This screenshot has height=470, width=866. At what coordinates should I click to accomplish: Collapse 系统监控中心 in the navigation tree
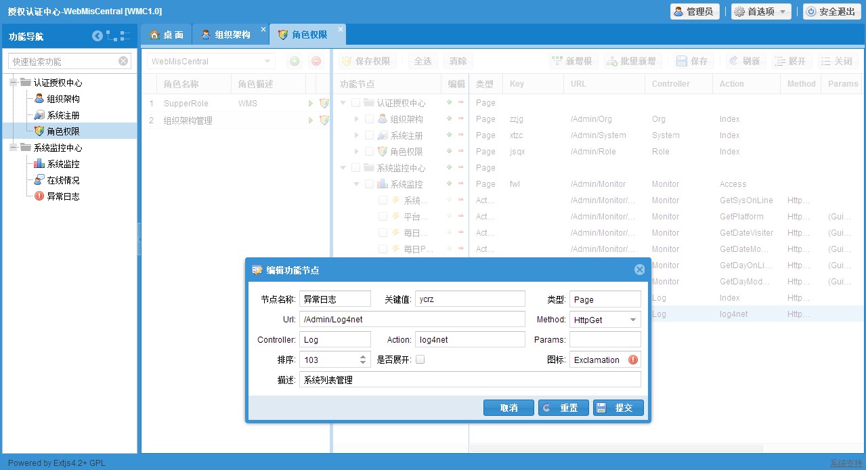(13, 148)
